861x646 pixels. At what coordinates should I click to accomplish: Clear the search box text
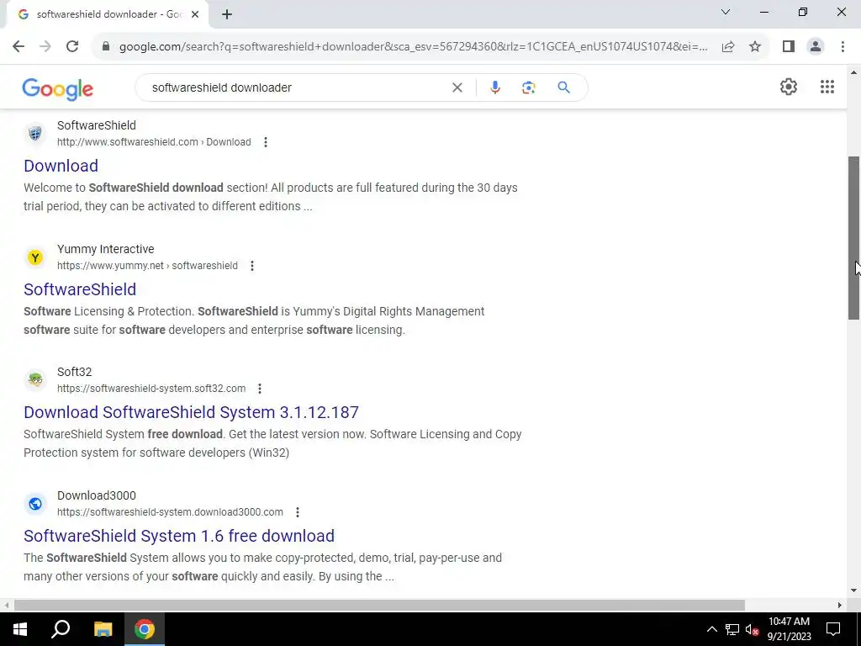457,87
